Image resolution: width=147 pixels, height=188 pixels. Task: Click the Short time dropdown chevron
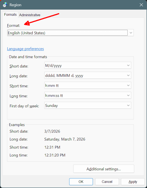pyautogui.click(x=128, y=85)
